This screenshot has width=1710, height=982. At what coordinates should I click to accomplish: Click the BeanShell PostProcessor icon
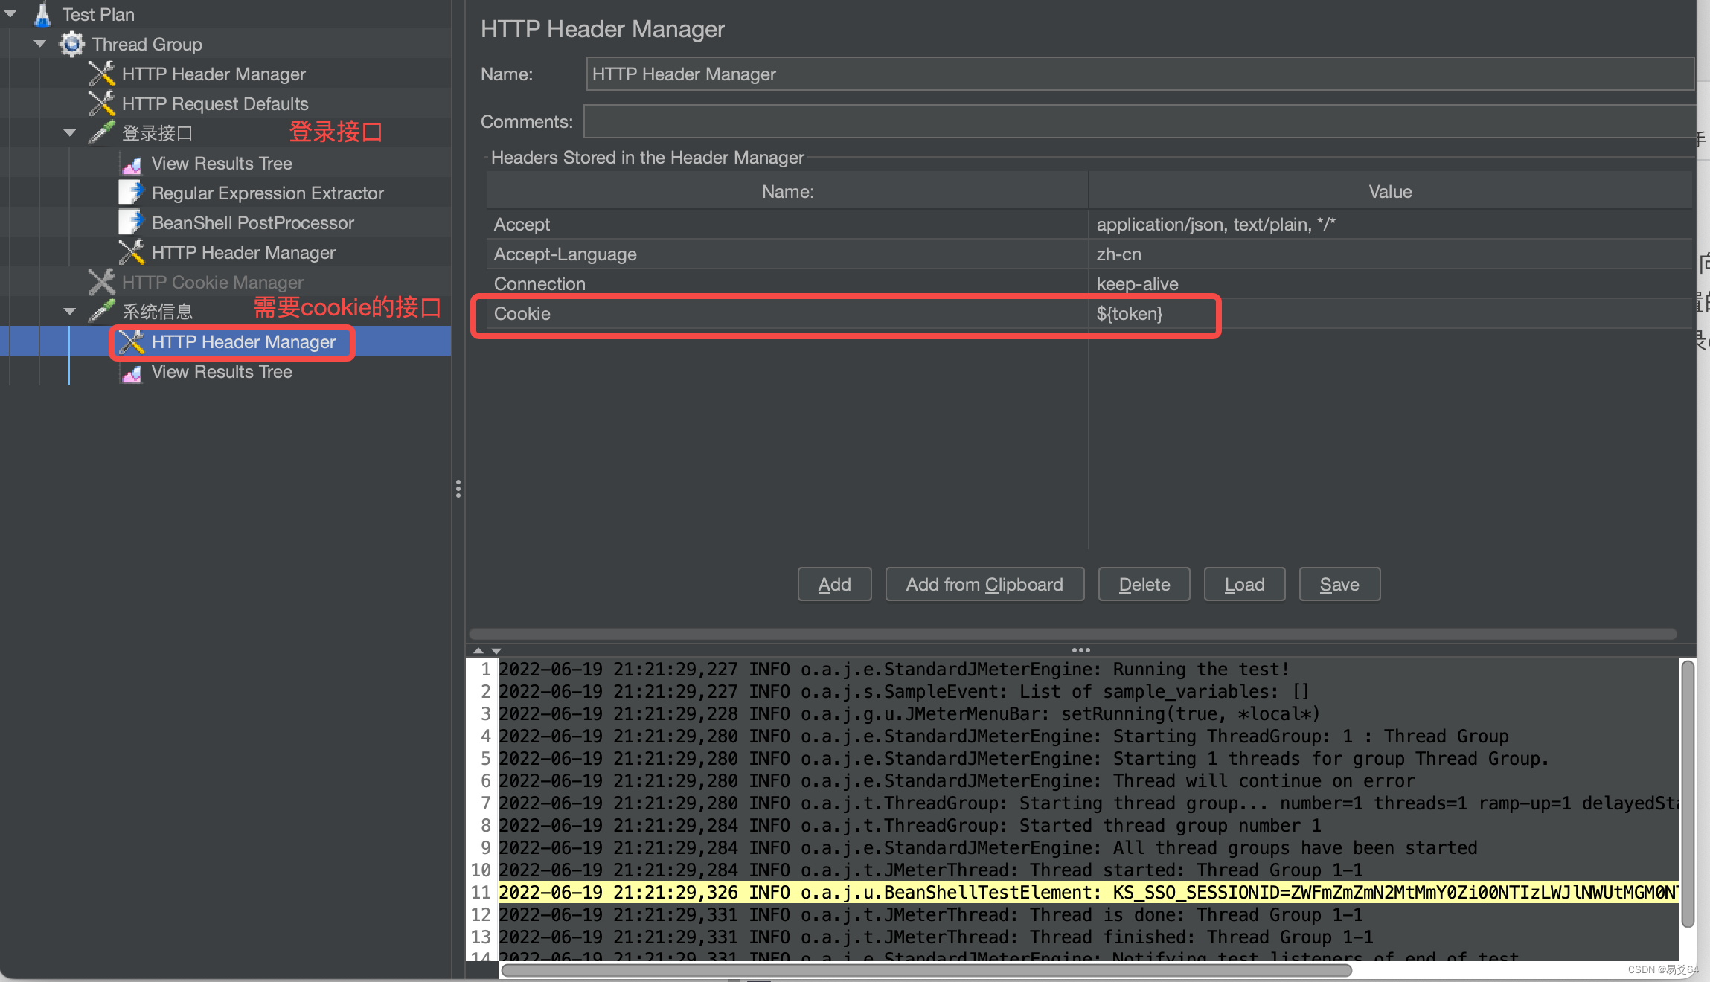point(130,222)
